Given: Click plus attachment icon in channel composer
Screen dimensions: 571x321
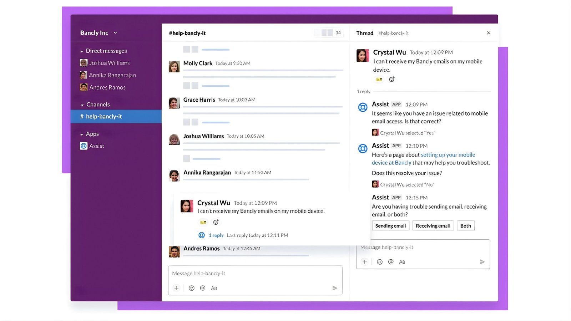Looking at the screenshot, I should pyautogui.click(x=176, y=288).
